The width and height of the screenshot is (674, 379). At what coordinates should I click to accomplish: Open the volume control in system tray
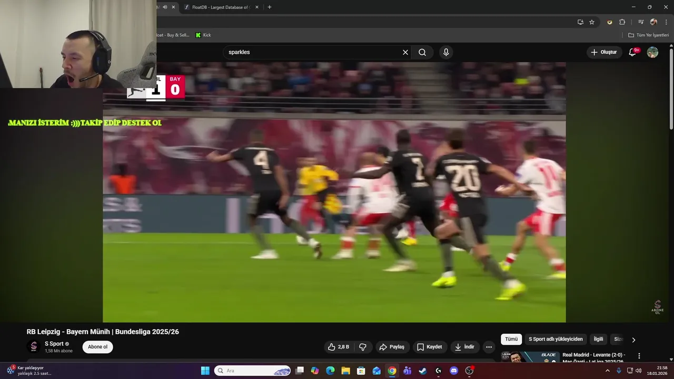click(x=639, y=371)
